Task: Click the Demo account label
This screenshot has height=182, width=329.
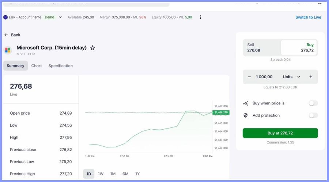Action: [49, 17]
